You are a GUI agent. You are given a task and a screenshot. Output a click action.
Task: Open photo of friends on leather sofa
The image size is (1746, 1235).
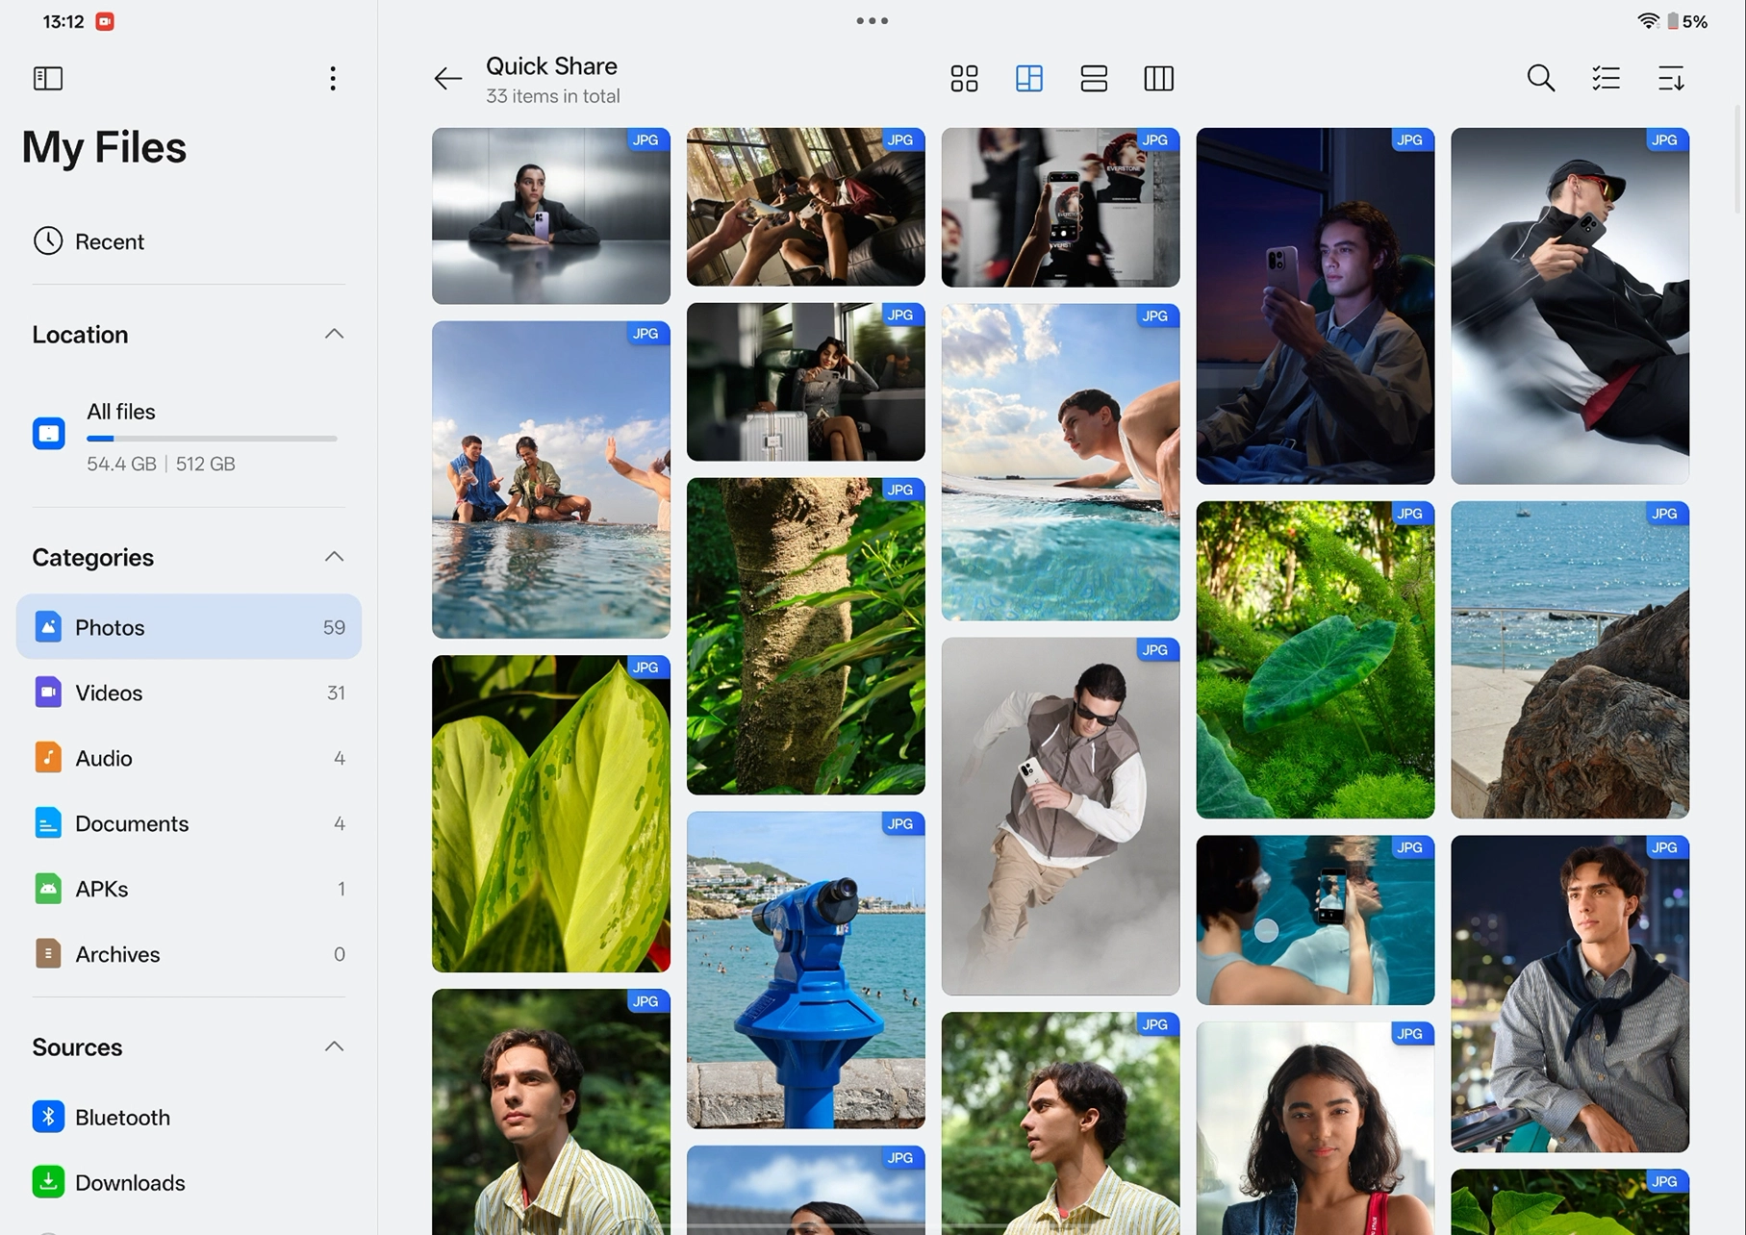click(806, 207)
